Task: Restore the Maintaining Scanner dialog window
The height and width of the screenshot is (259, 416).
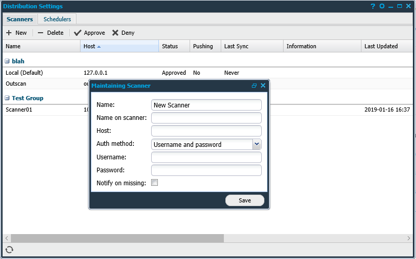Action: coord(254,86)
